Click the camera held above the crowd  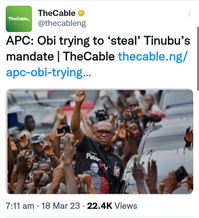click(101, 114)
